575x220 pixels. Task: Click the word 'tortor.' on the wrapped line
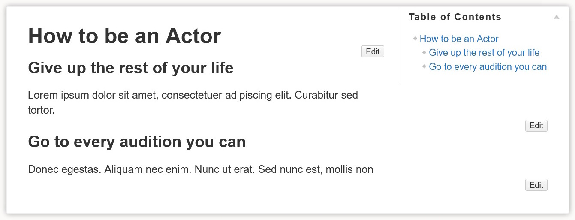tap(41, 110)
